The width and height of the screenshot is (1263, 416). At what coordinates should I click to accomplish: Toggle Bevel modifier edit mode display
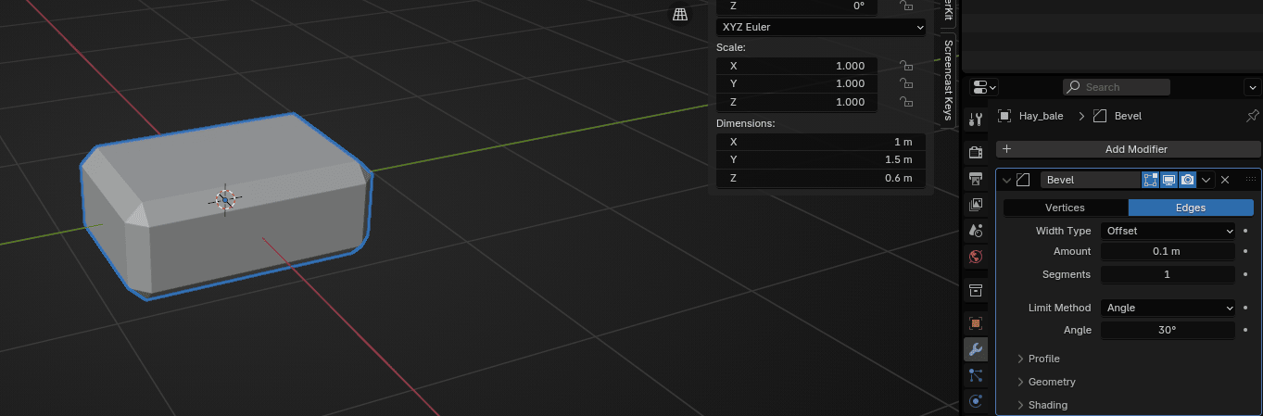tap(1151, 180)
